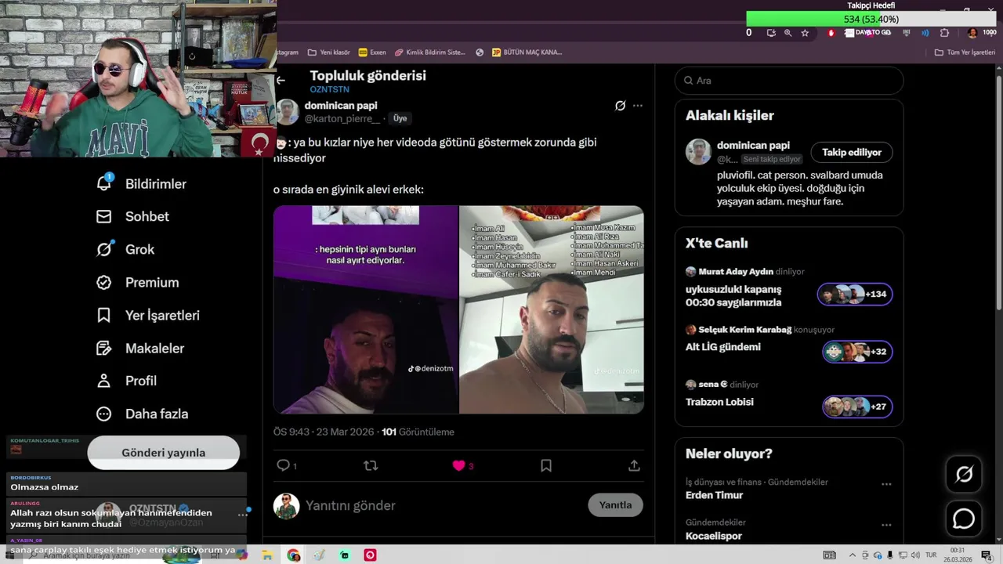
Task: Open the floating chat messages button
Action: pyautogui.click(x=964, y=519)
